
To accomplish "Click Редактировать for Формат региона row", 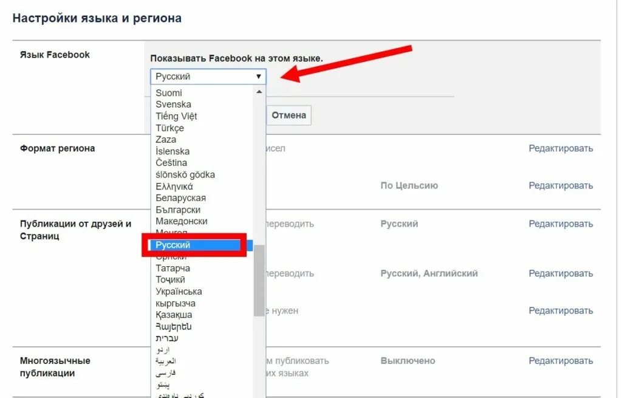I will 561,148.
